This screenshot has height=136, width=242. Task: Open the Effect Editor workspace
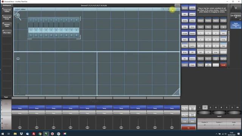point(7,32)
